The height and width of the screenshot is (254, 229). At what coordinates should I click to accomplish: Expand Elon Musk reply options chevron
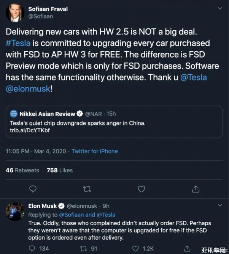[219, 205]
